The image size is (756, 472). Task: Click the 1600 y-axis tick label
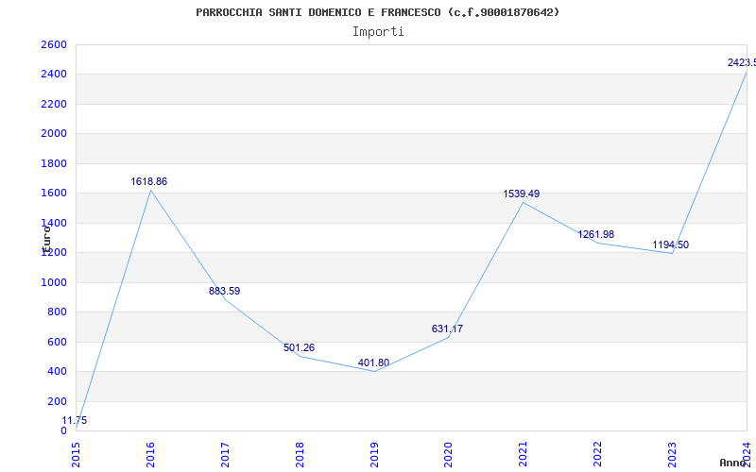54,194
